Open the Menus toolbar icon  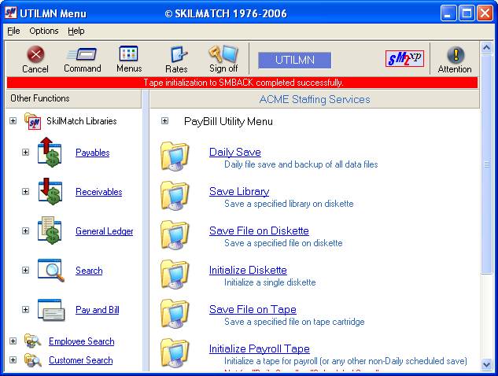click(x=128, y=53)
